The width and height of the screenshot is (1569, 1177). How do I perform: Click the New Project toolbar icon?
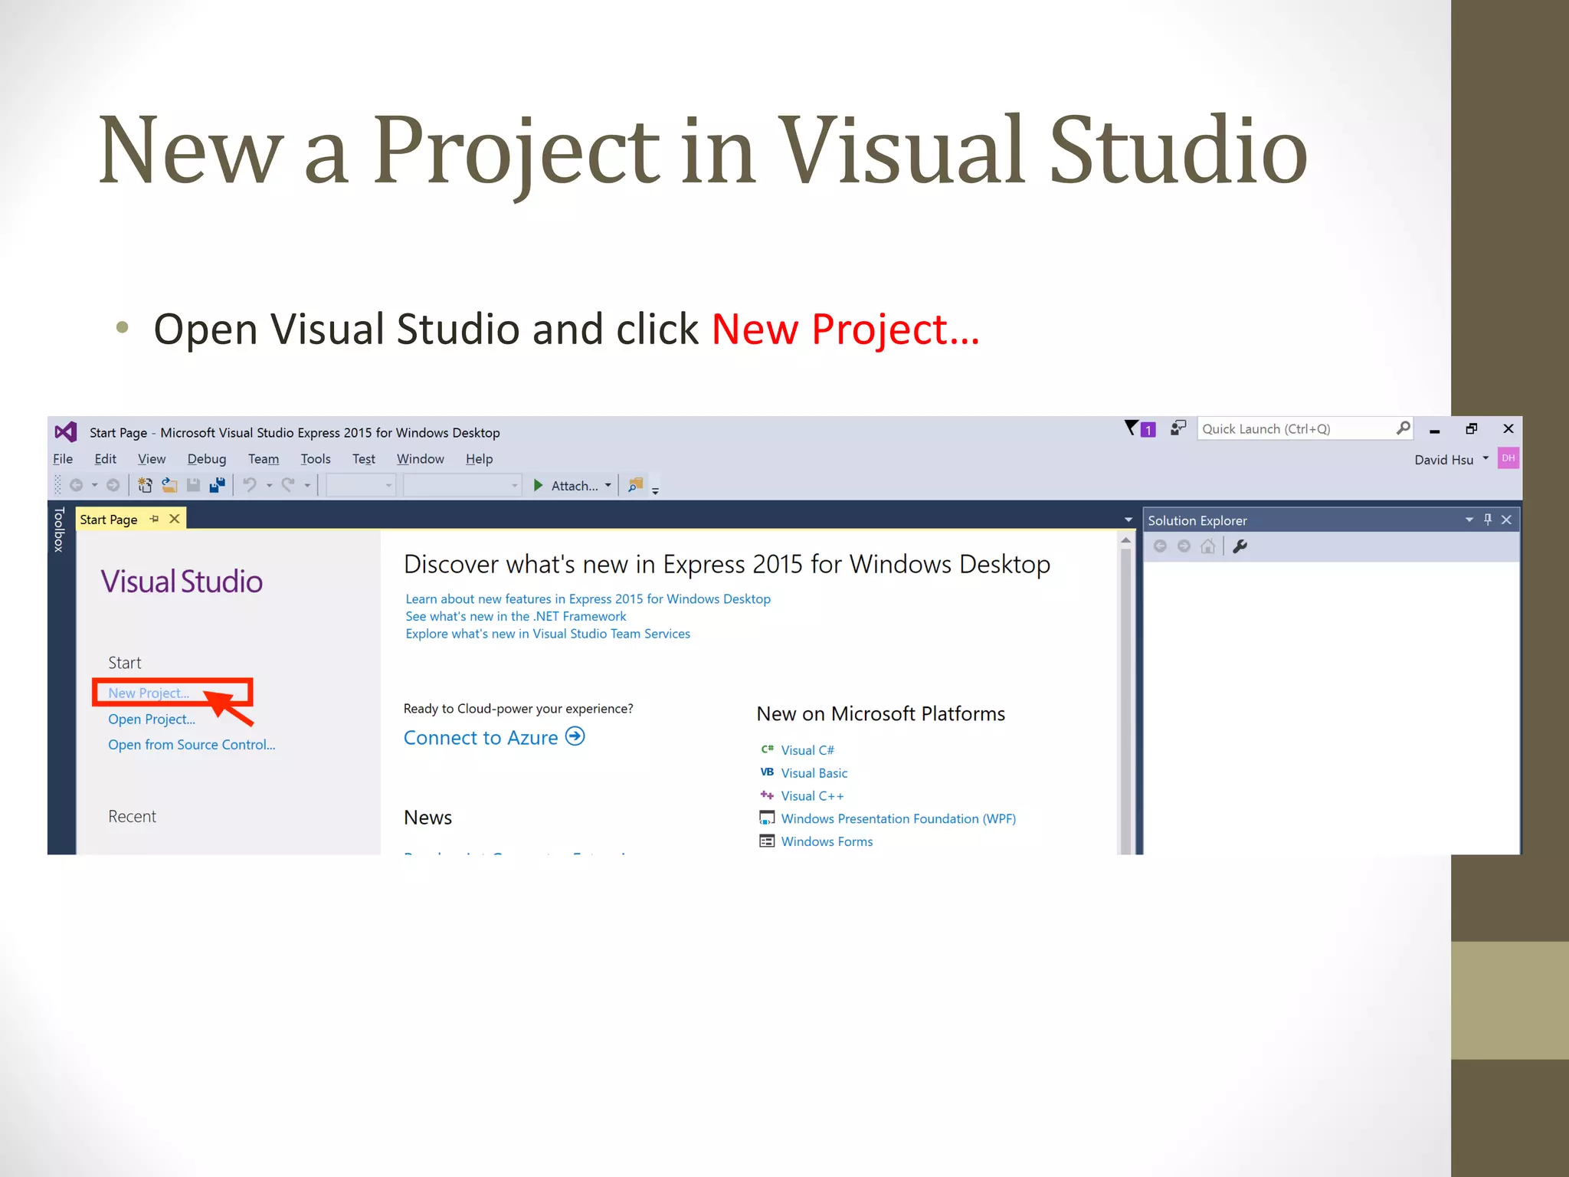pyautogui.click(x=145, y=485)
